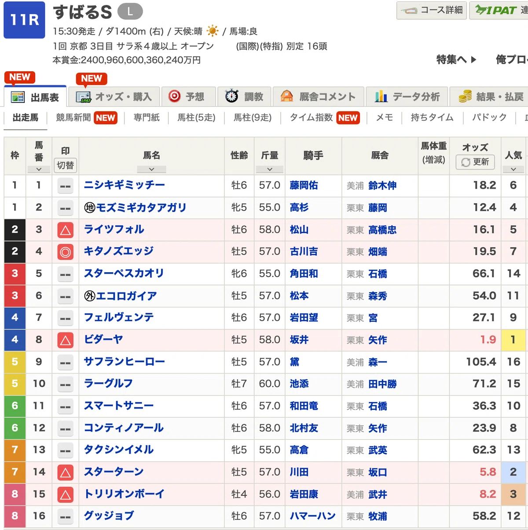Open the データ分析 tab
528x530 pixels.
click(407, 97)
